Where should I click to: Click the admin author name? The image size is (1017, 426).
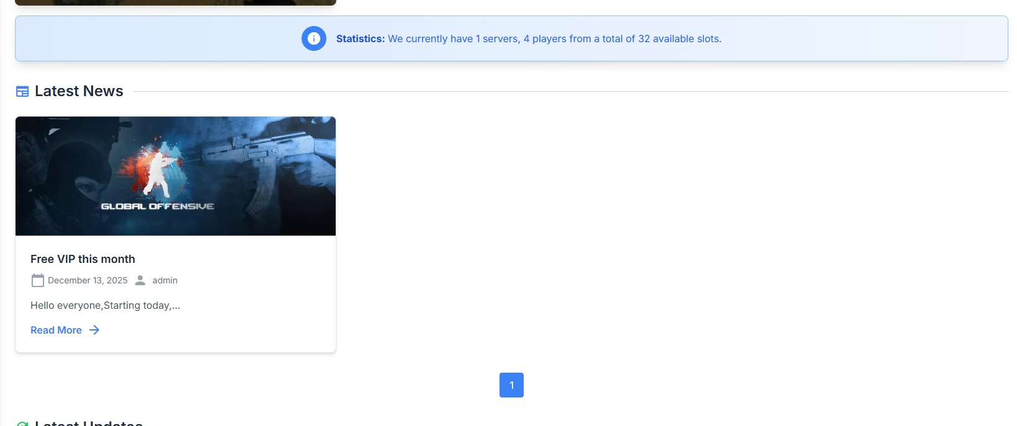[165, 280]
